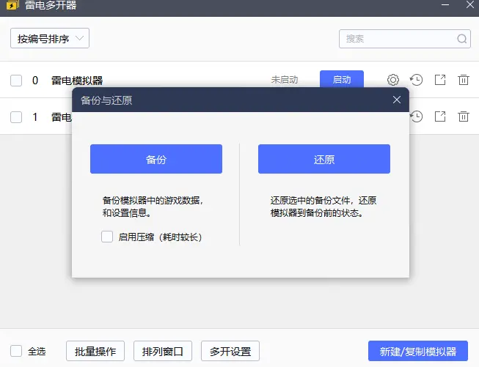
Task: Click into the 搜索 search field
Action: point(396,39)
